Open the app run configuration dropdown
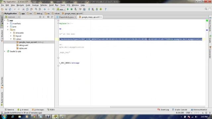This screenshot has height=119, width=212. coord(61,9)
